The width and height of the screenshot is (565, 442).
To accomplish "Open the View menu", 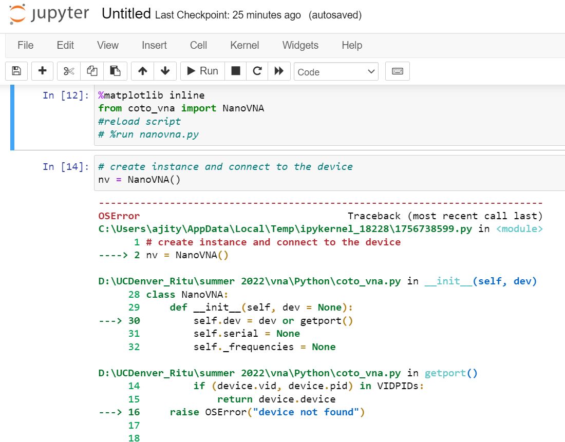I will (x=108, y=45).
